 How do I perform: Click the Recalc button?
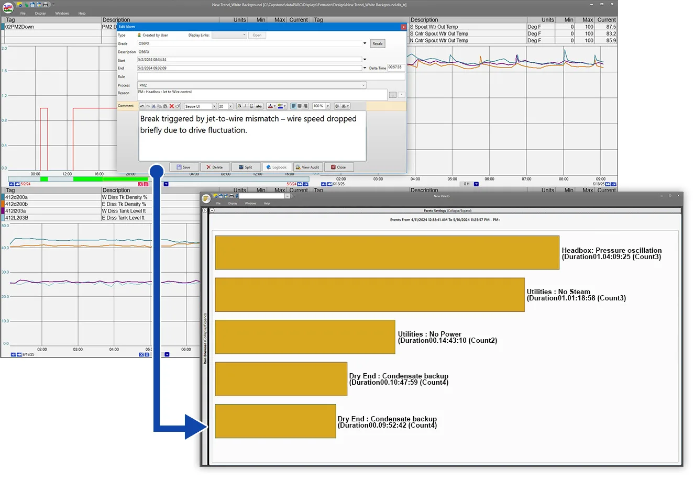pos(378,43)
